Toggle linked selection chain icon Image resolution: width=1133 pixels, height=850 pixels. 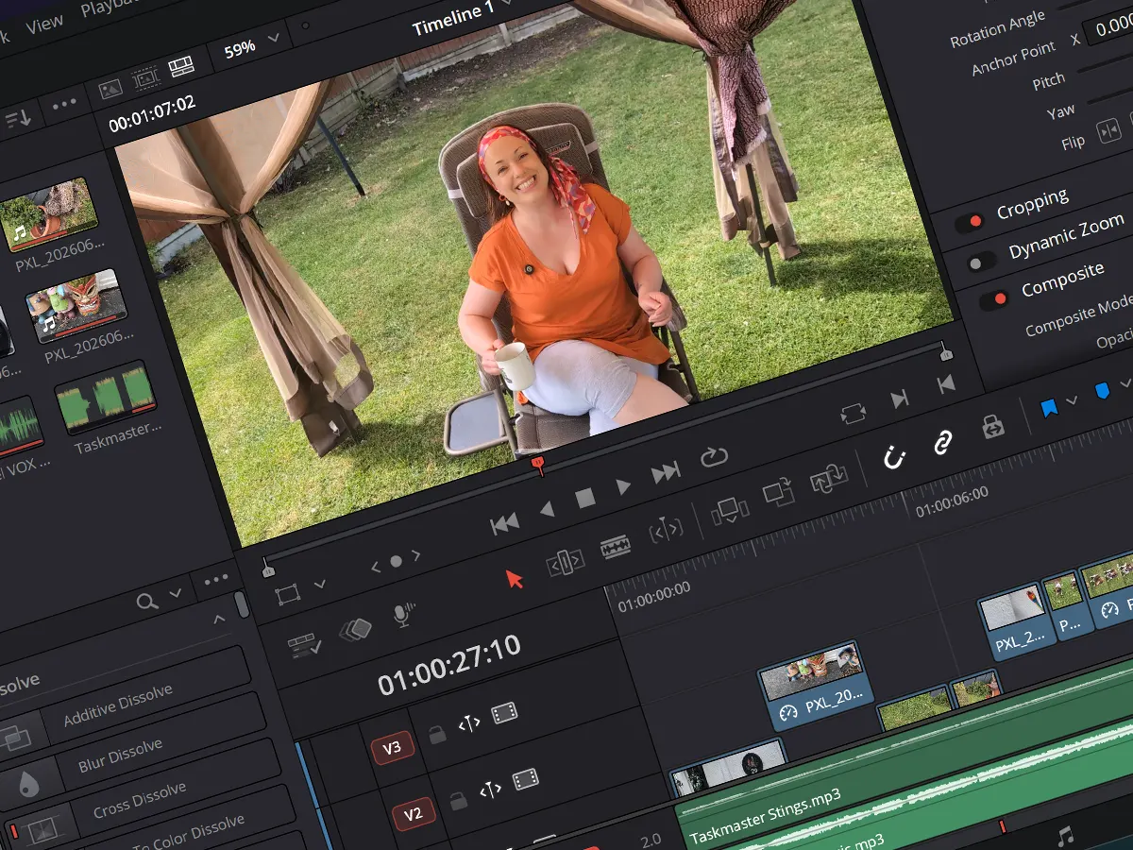click(x=942, y=443)
